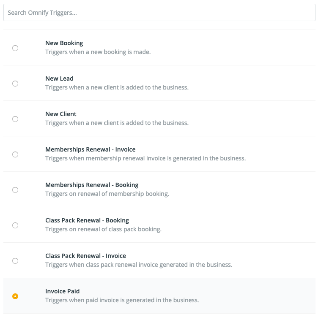This screenshot has height=317, width=321.
Task: Click Memberships Renewal - Invoice title text
Action: (90, 149)
